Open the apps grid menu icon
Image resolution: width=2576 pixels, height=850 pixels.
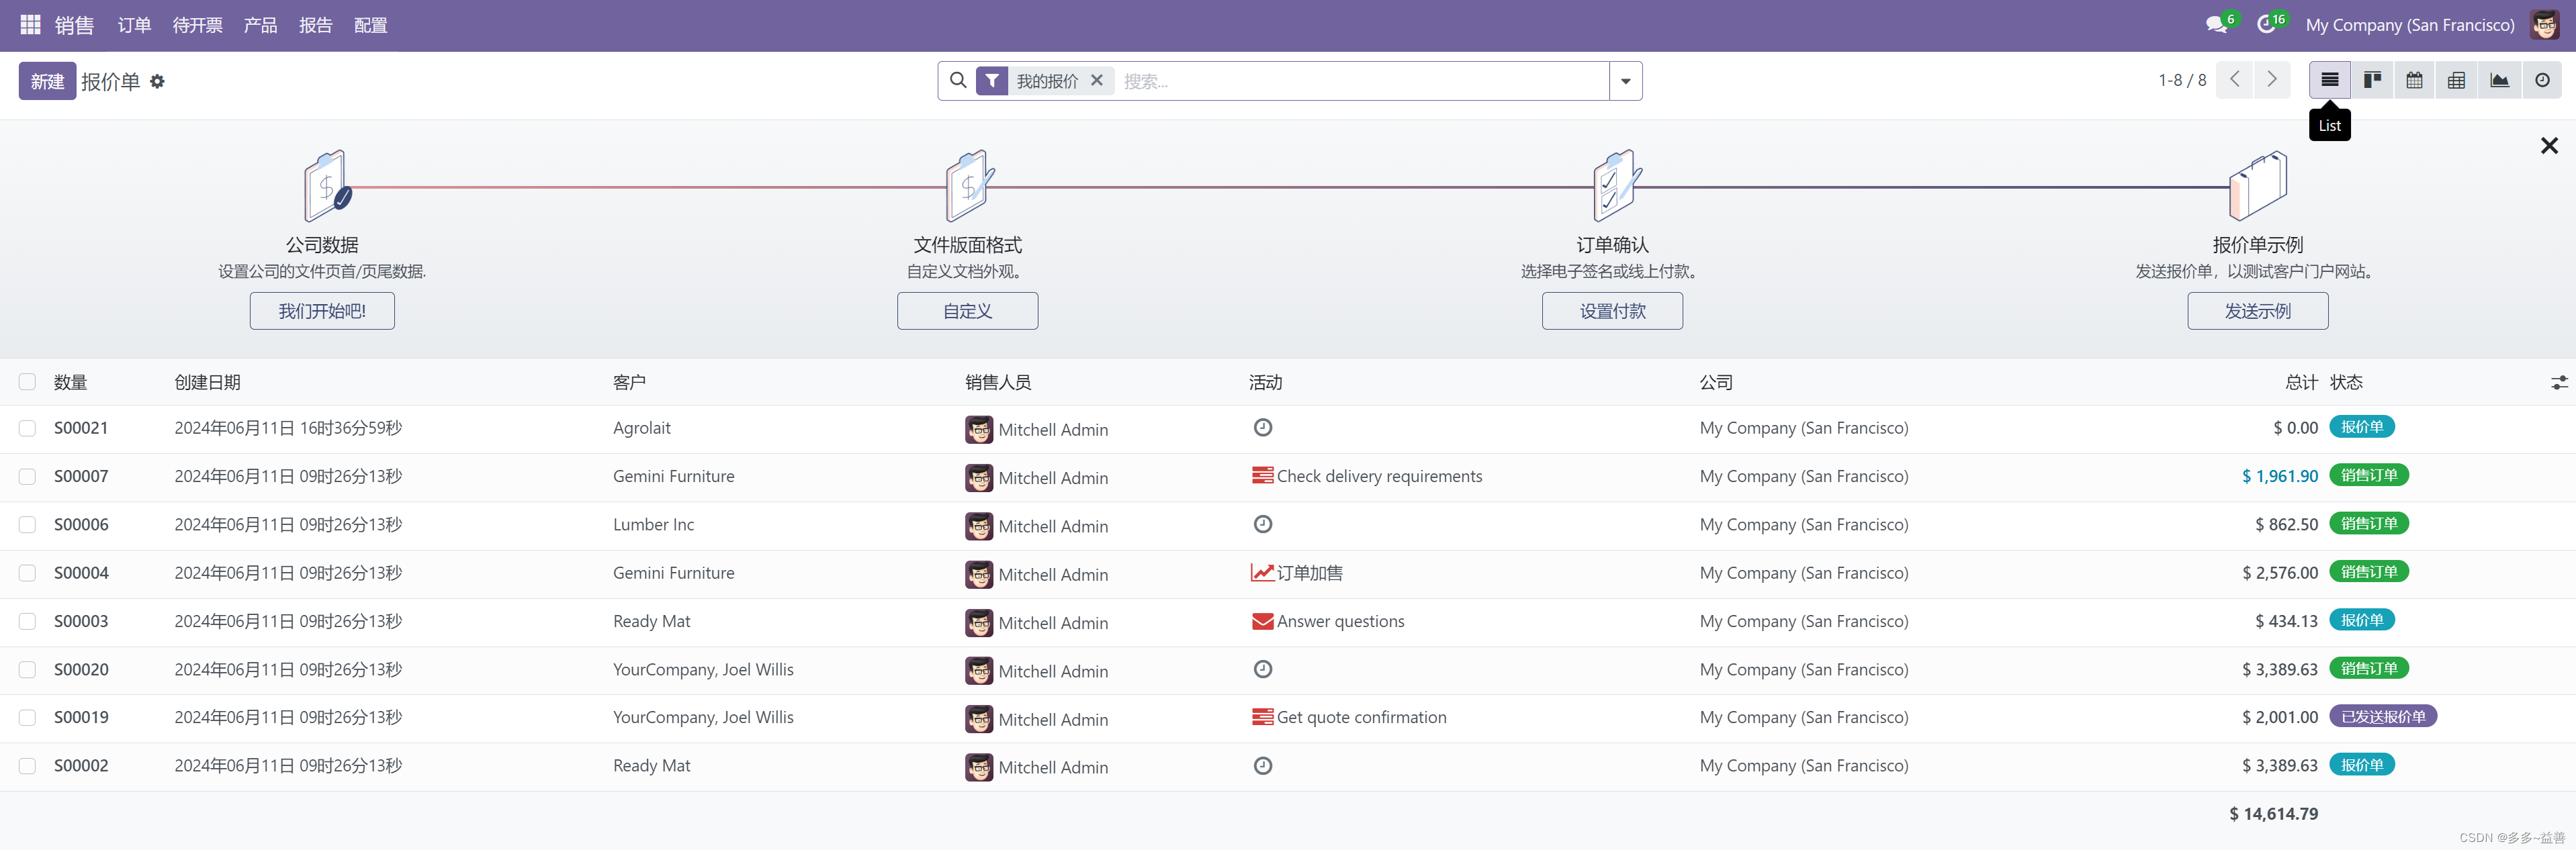[30, 24]
